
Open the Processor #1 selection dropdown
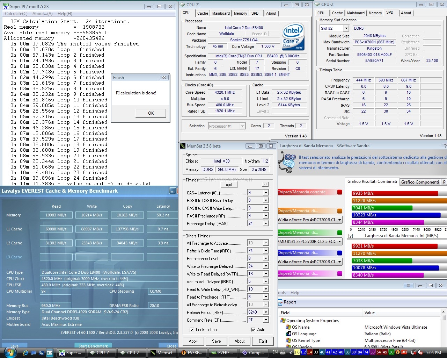point(242,126)
